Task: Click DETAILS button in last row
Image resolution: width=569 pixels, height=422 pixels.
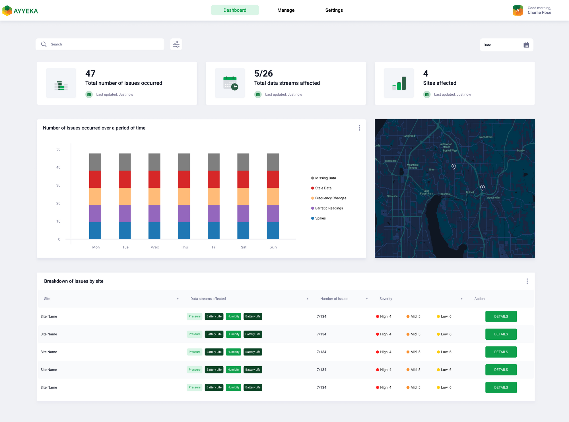Action: (x=501, y=387)
